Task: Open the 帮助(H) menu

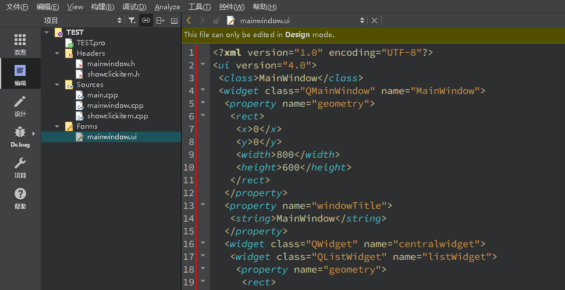Action: coord(265,7)
